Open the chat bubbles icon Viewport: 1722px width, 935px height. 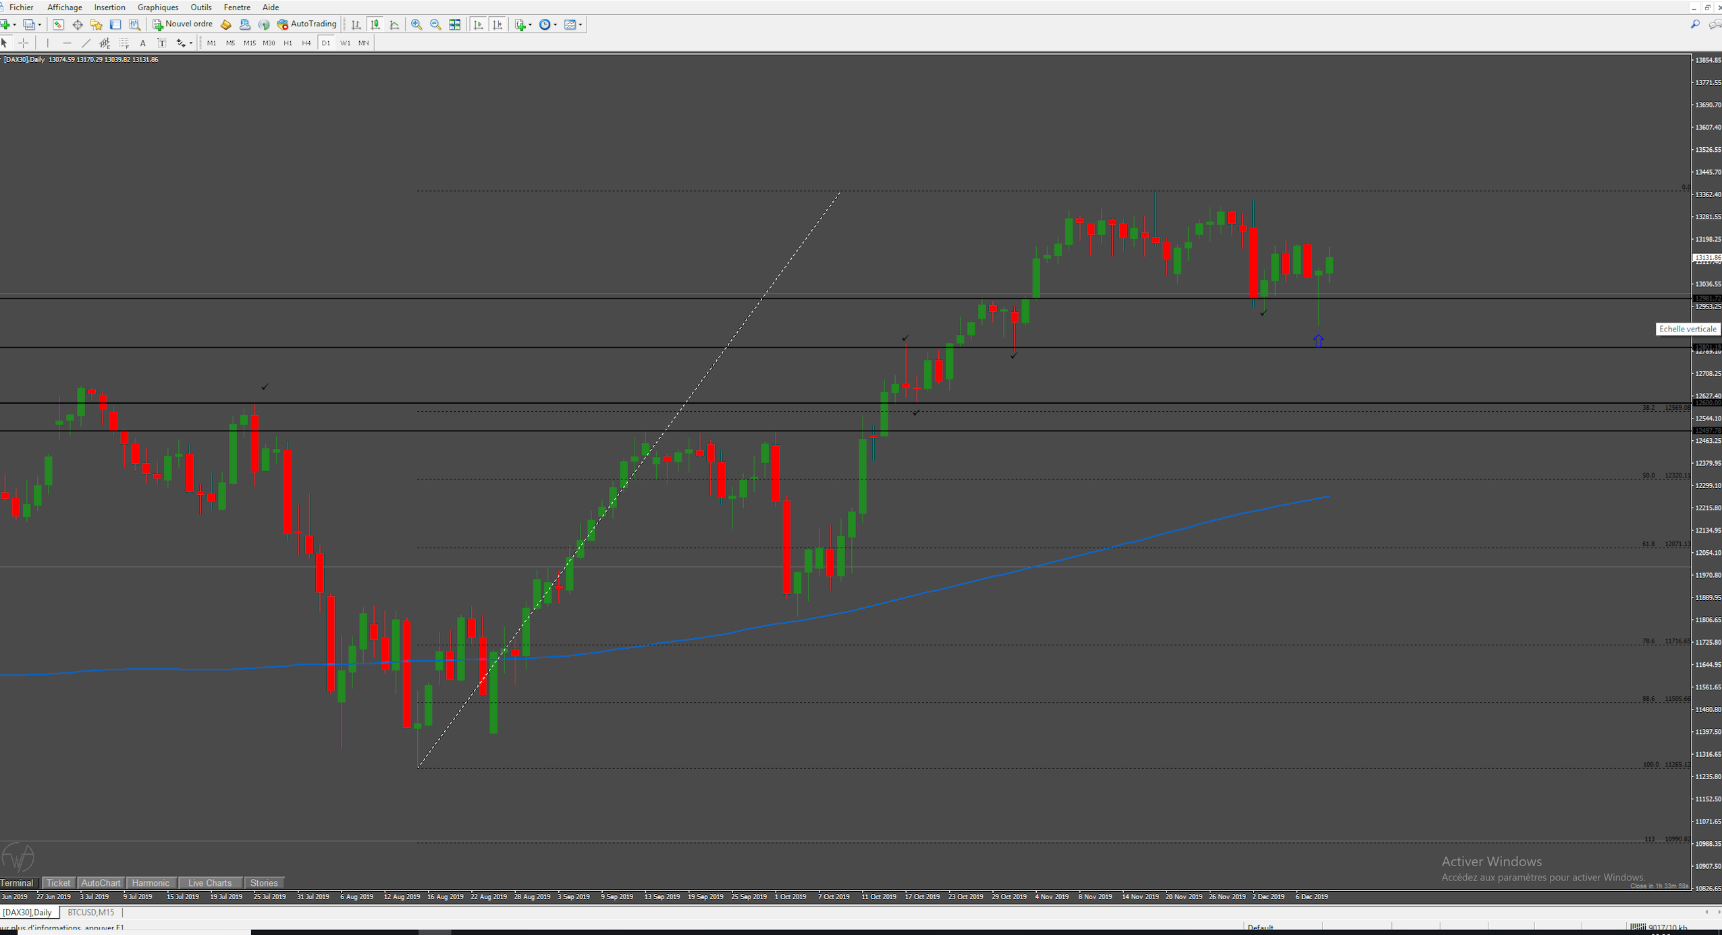tap(1715, 24)
